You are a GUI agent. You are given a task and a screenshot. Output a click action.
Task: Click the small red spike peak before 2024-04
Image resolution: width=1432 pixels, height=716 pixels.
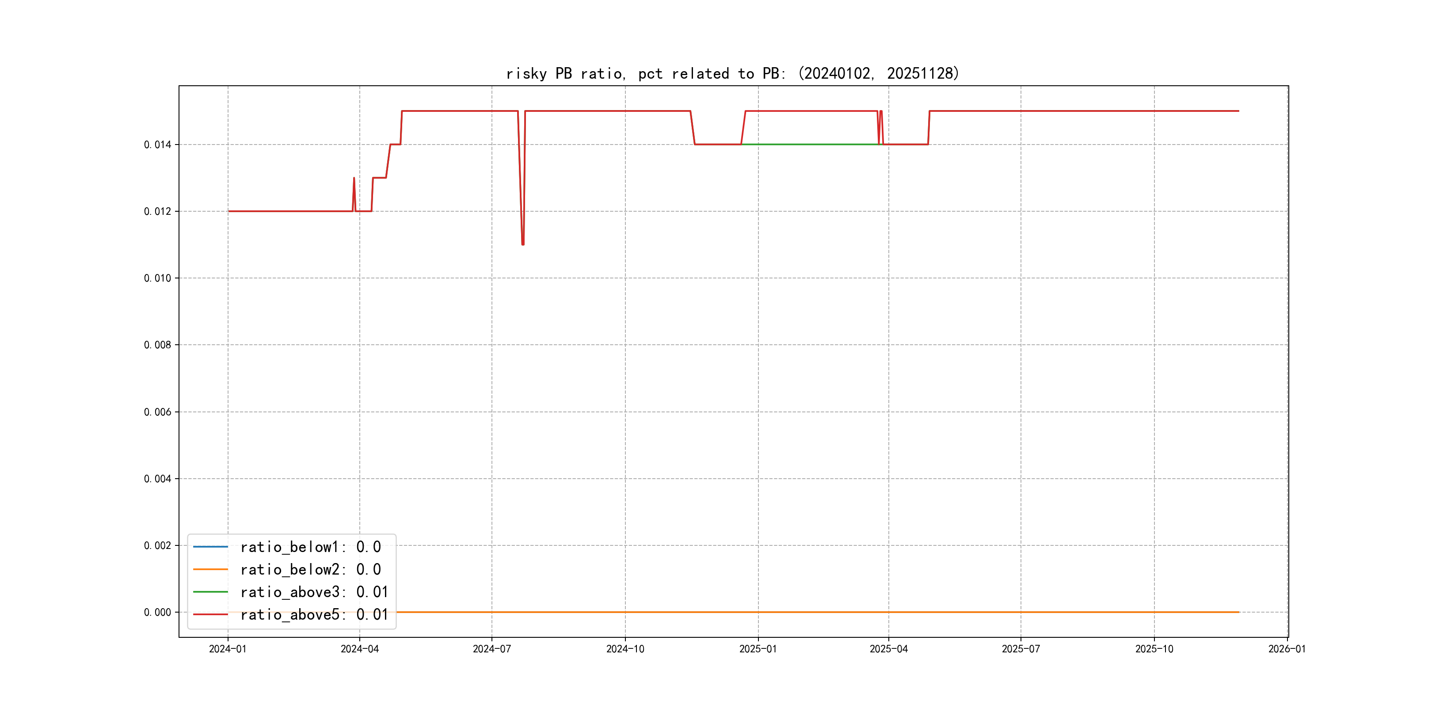(x=354, y=179)
